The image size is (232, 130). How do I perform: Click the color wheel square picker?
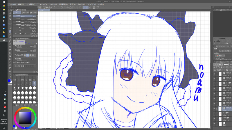click(25, 118)
